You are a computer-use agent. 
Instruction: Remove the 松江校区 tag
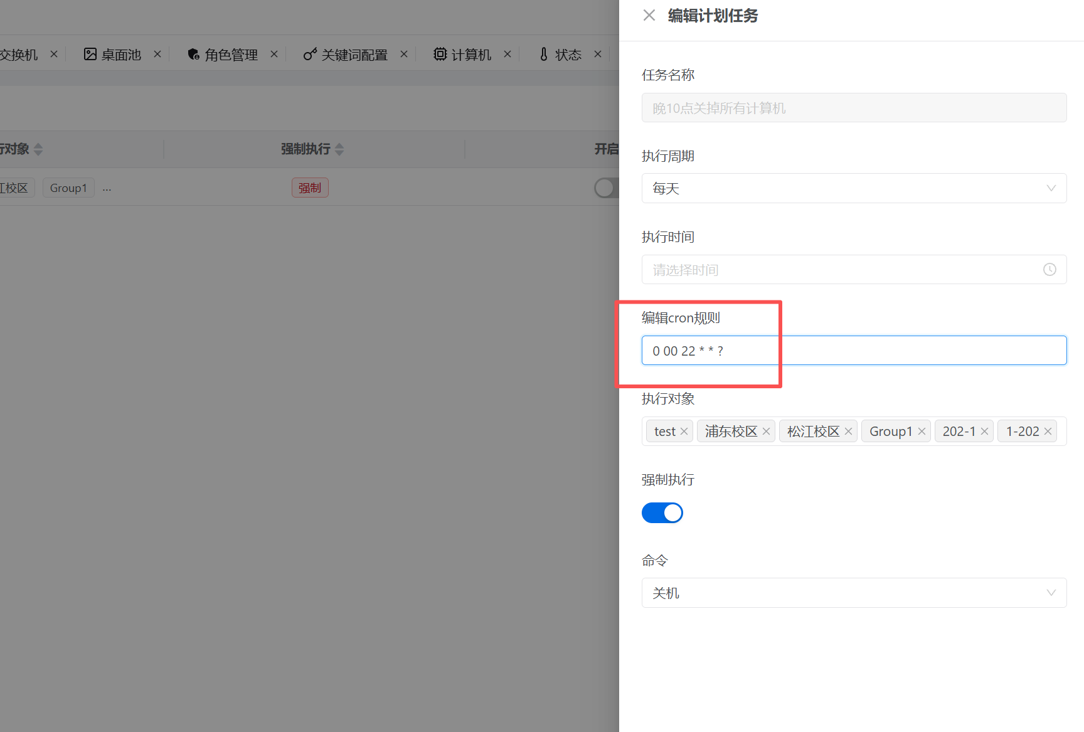(848, 432)
